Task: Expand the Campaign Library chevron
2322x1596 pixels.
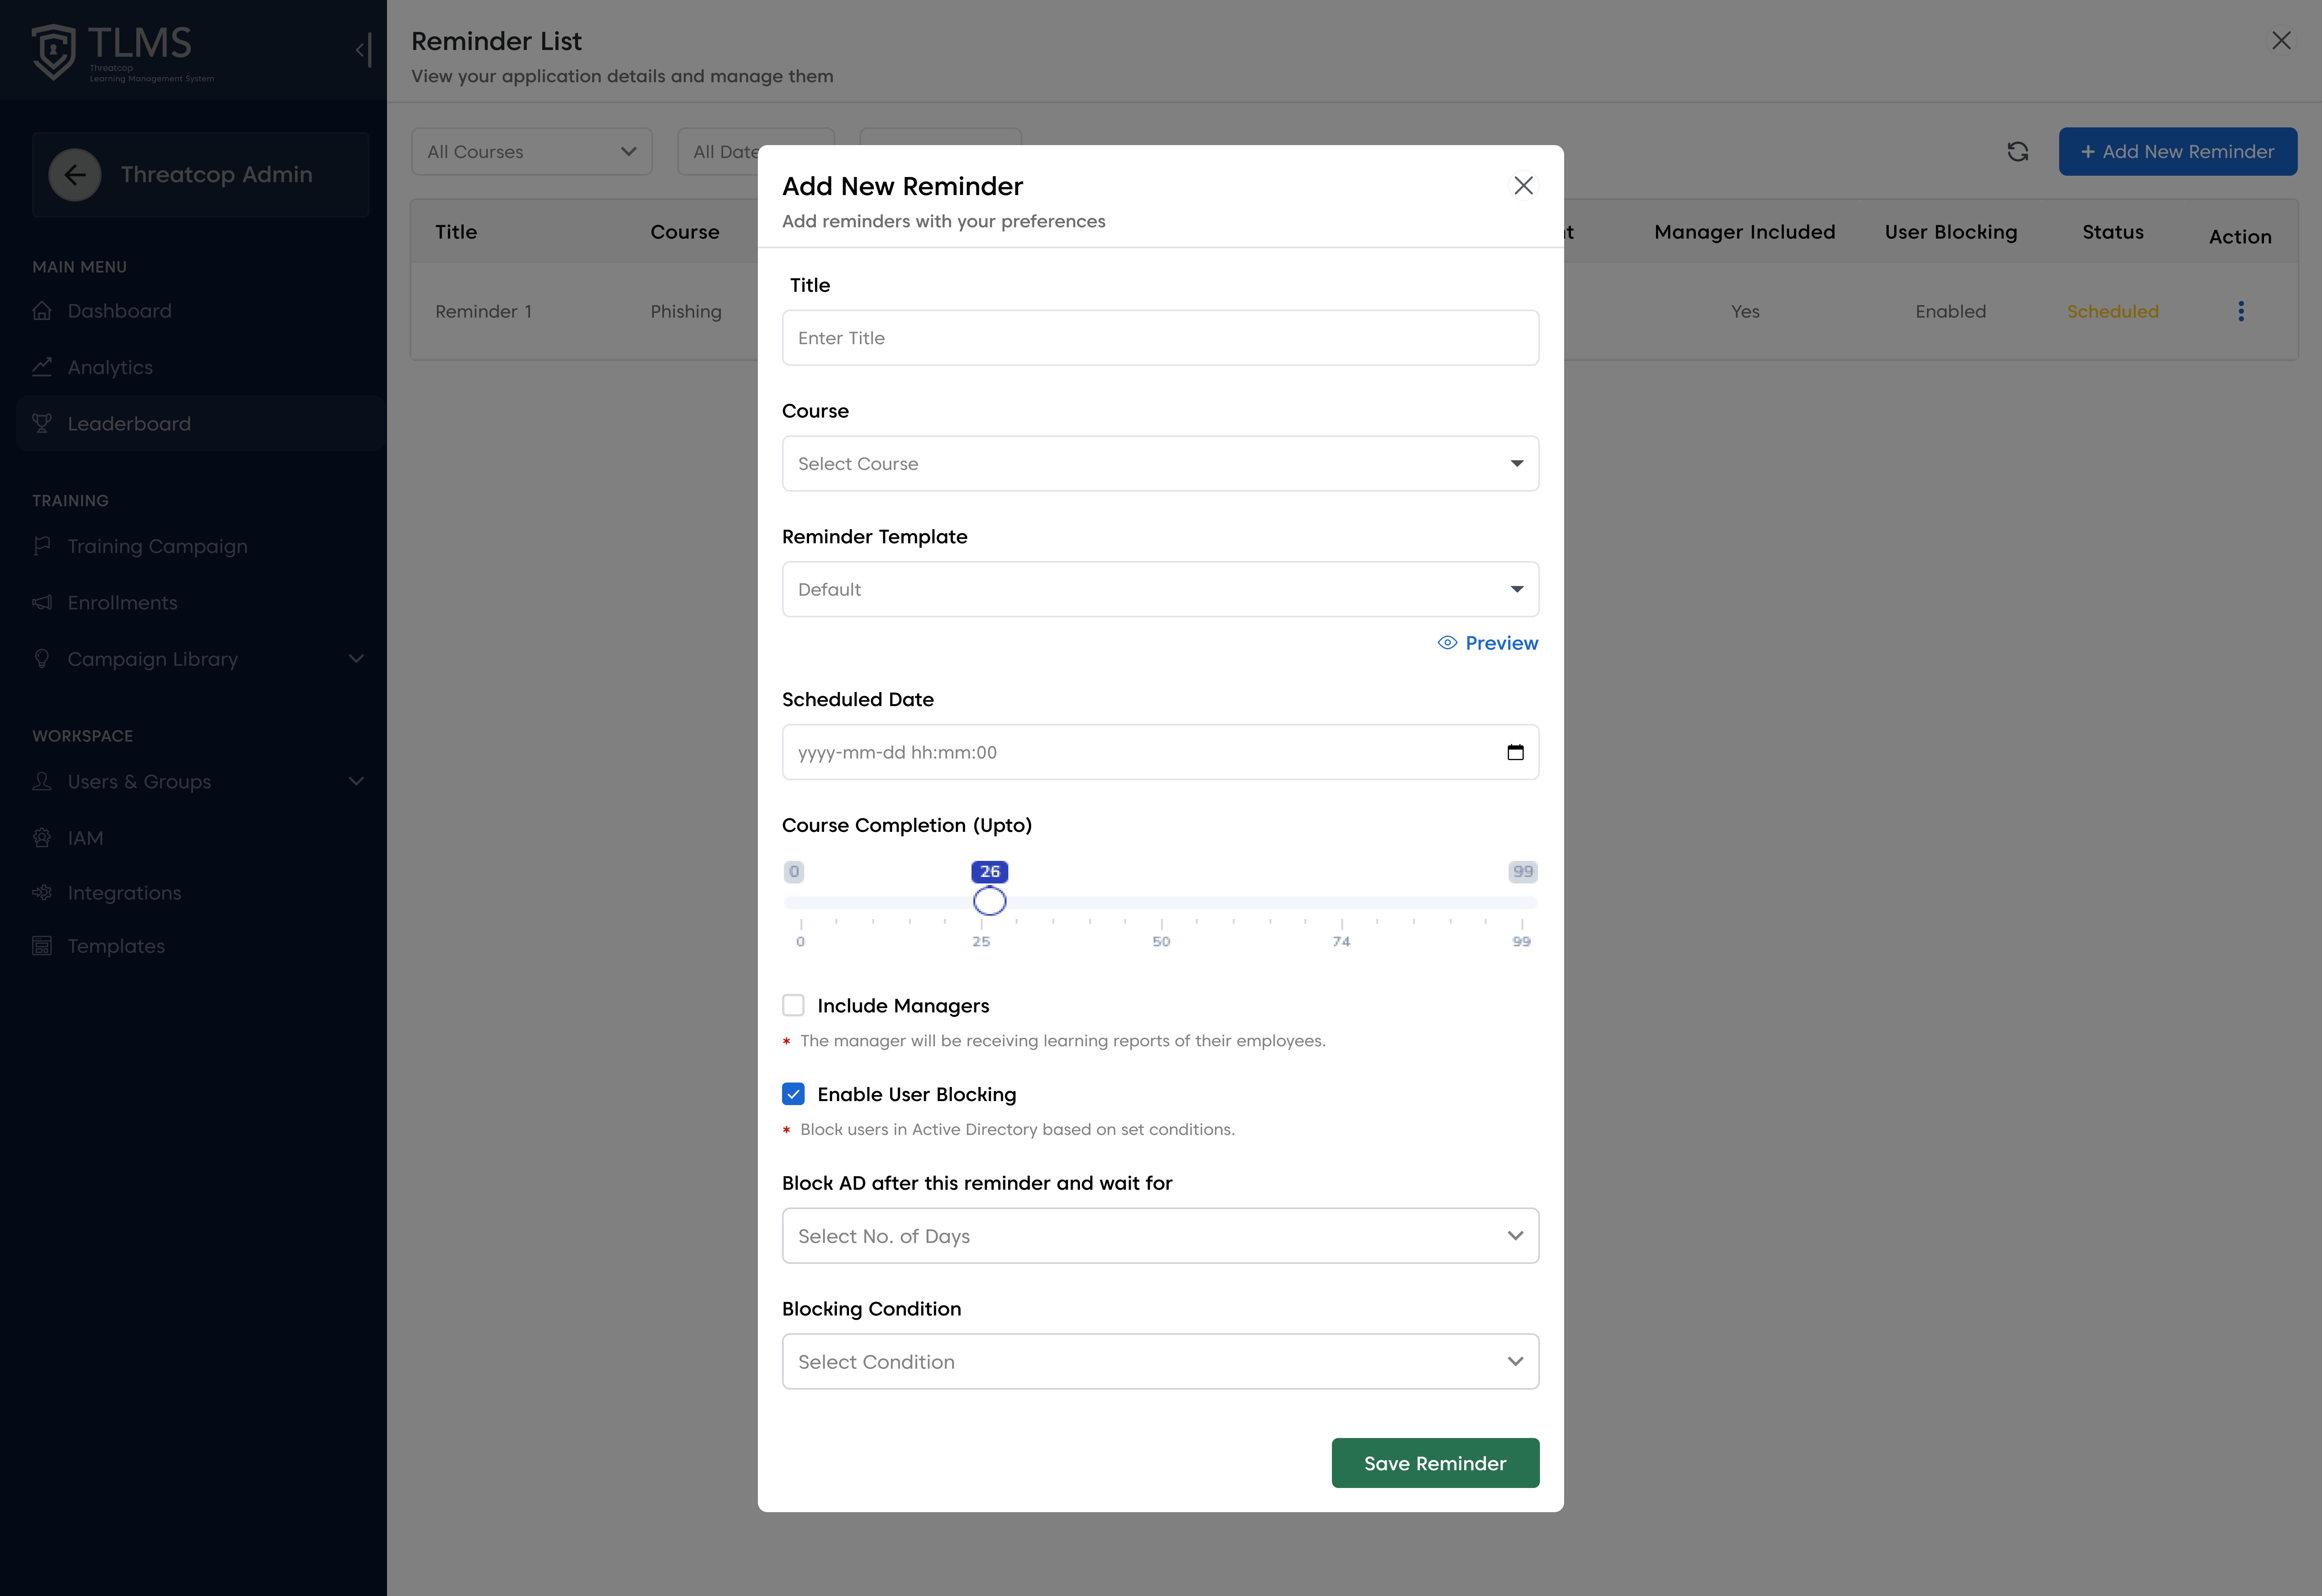Action: coord(356,658)
